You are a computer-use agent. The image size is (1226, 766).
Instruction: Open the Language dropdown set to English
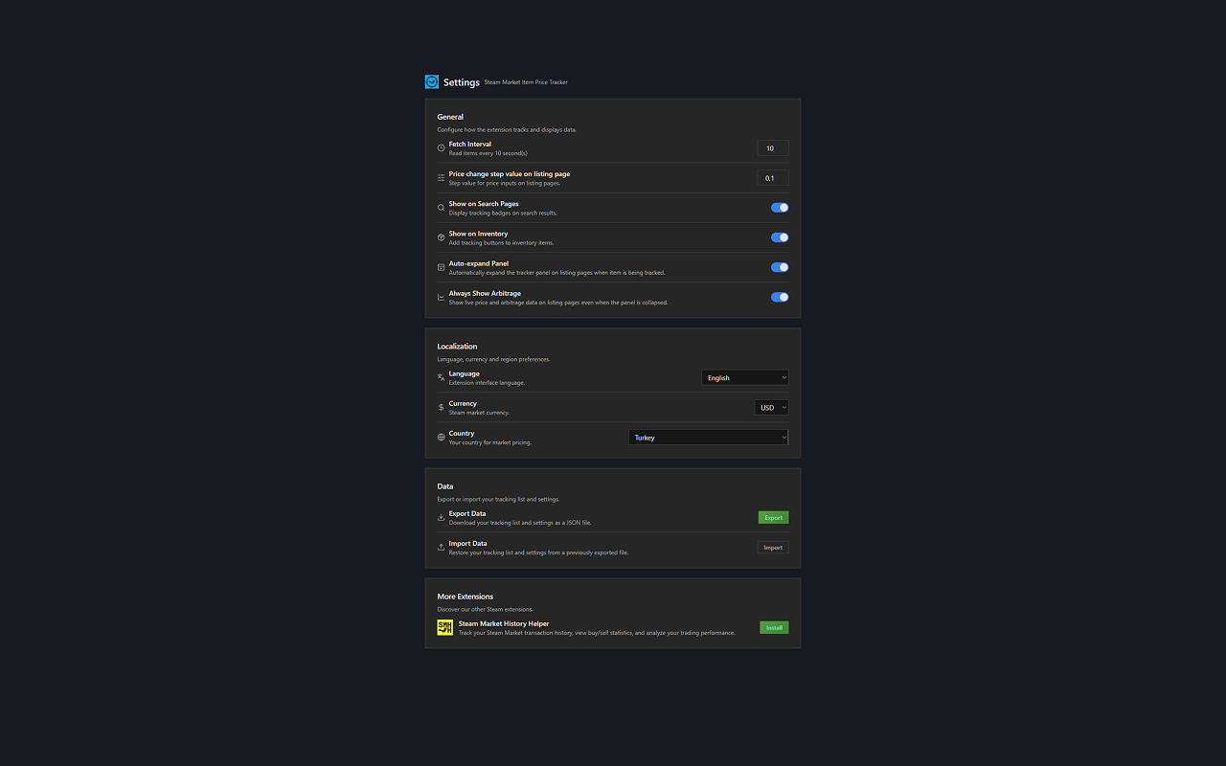(x=745, y=377)
